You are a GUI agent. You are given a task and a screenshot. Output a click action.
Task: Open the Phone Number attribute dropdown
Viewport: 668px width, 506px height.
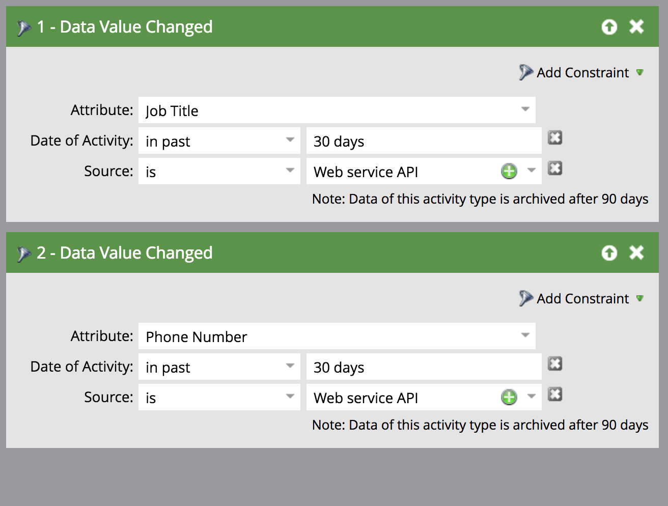(x=525, y=335)
